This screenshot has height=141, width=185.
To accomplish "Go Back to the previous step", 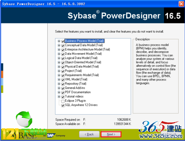I will [89, 134].
